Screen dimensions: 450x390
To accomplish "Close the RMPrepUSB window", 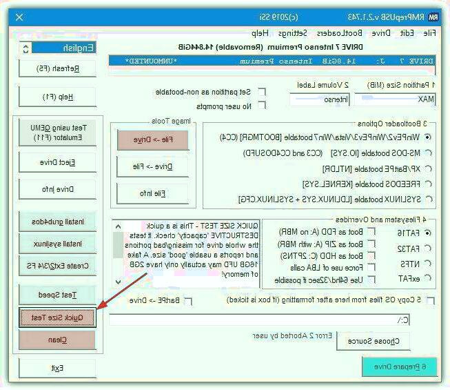I will click(x=19, y=17).
